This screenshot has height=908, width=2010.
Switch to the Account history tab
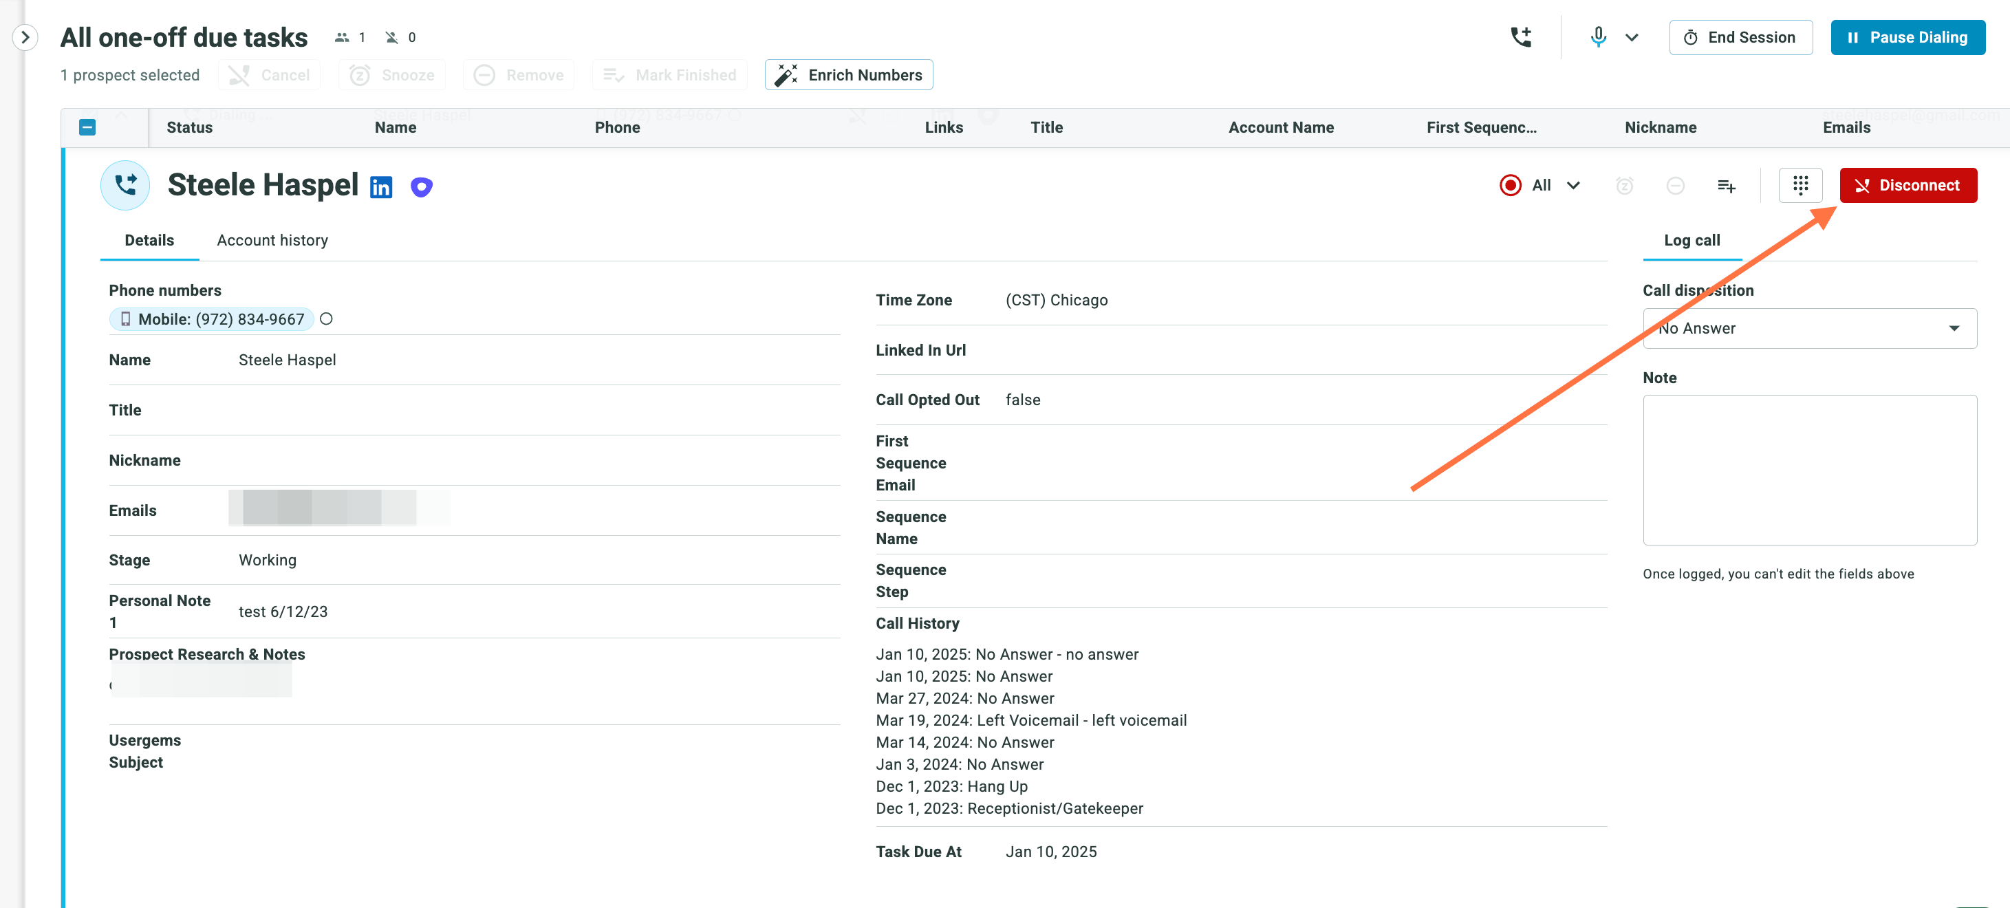[272, 240]
